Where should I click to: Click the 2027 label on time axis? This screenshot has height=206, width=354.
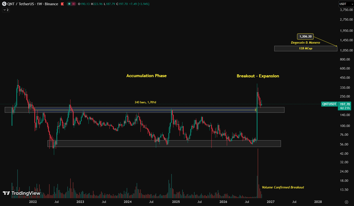coord(271,202)
